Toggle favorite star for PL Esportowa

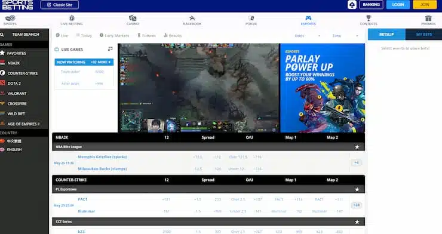pyautogui.click(x=357, y=189)
